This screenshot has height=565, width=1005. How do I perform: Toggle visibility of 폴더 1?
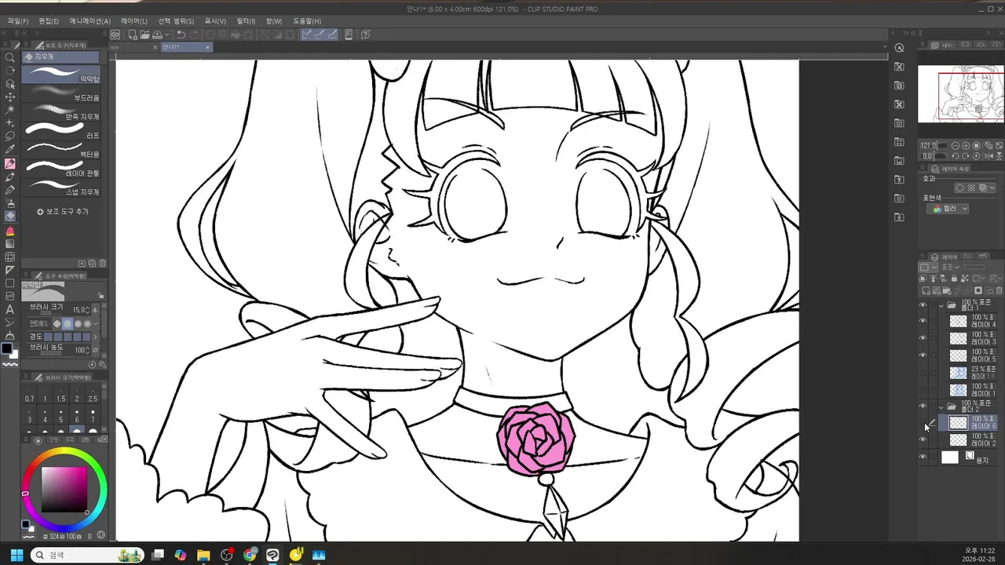click(923, 305)
